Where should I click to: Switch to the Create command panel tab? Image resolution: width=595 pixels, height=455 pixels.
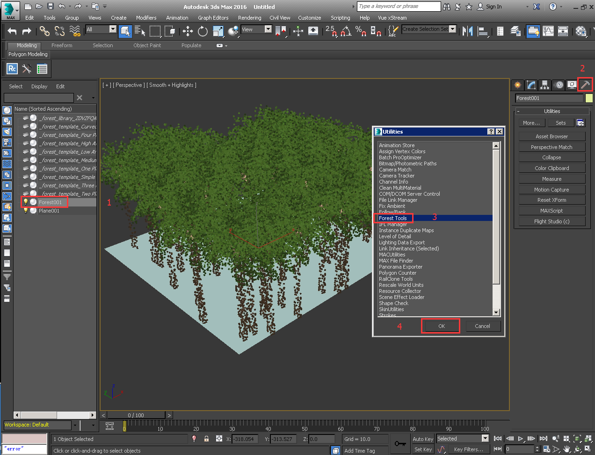pyautogui.click(x=517, y=85)
